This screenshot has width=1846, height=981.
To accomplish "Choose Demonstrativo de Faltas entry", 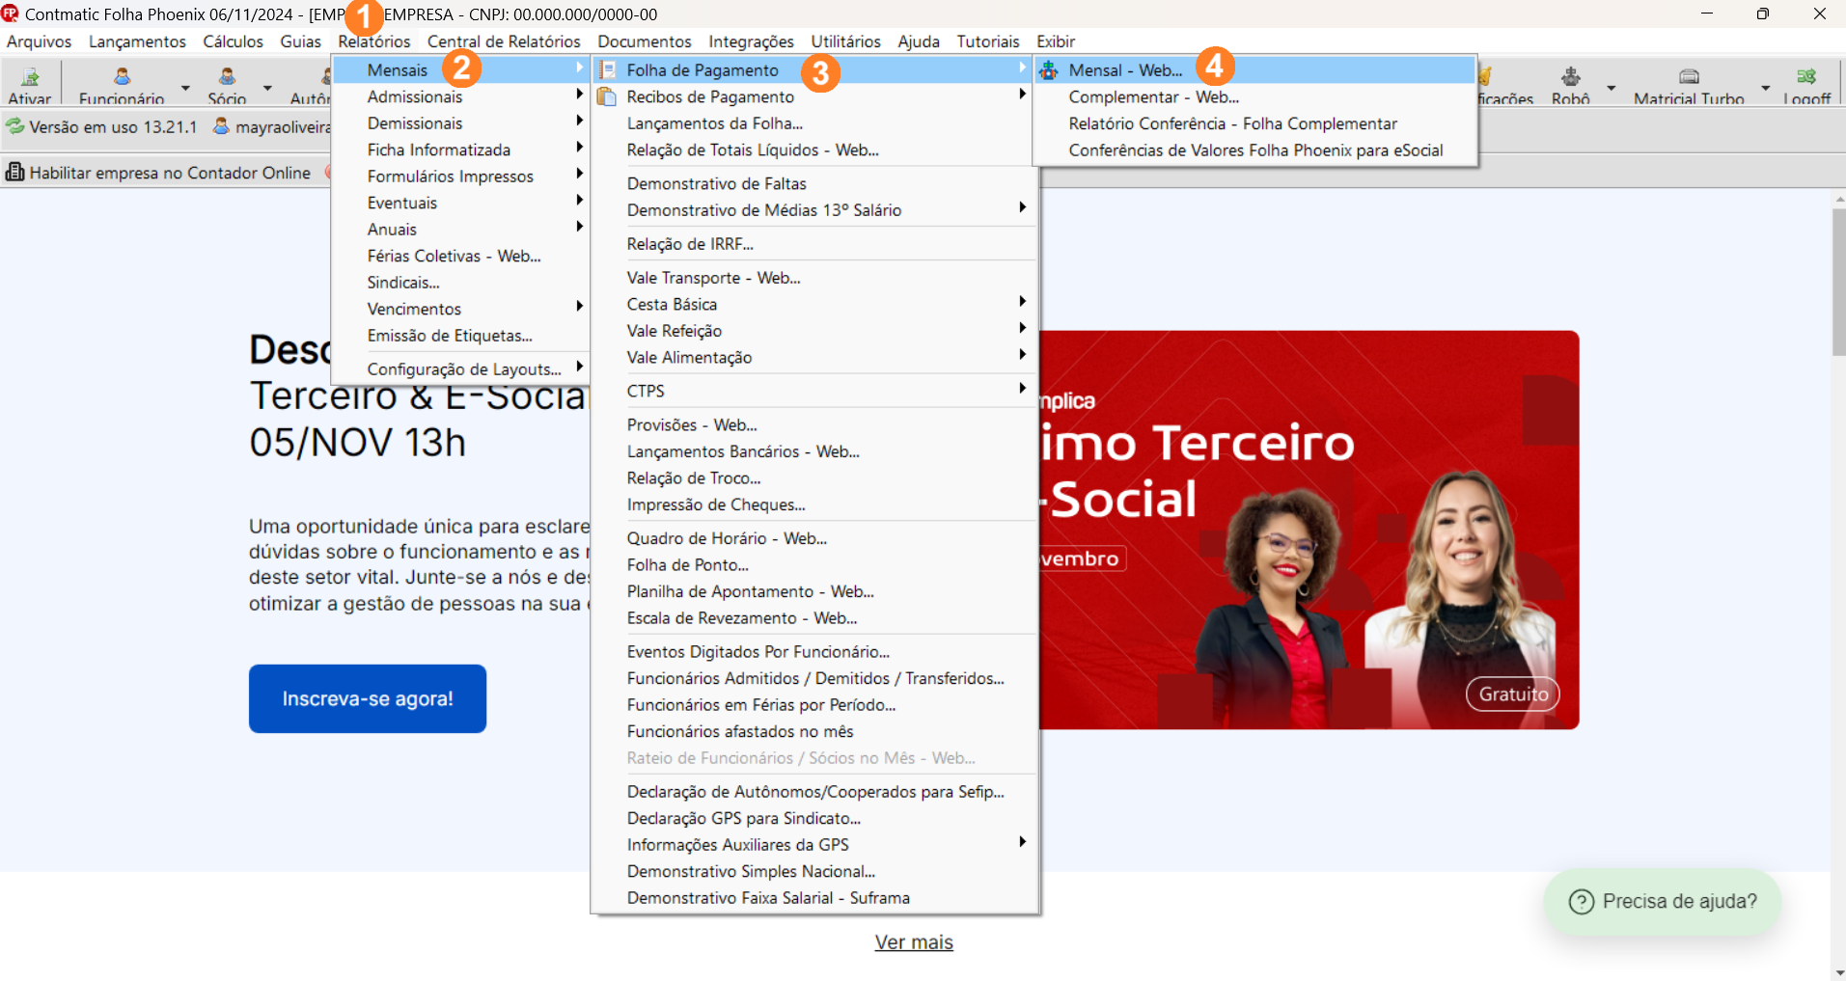I will coord(814,183).
